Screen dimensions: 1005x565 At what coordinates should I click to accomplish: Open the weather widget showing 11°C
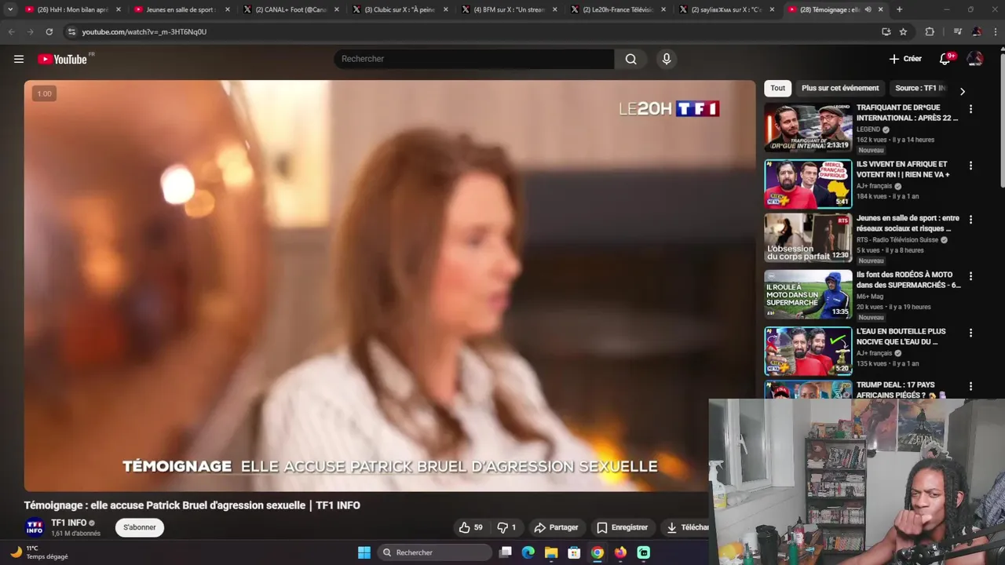(x=39, y=552)
